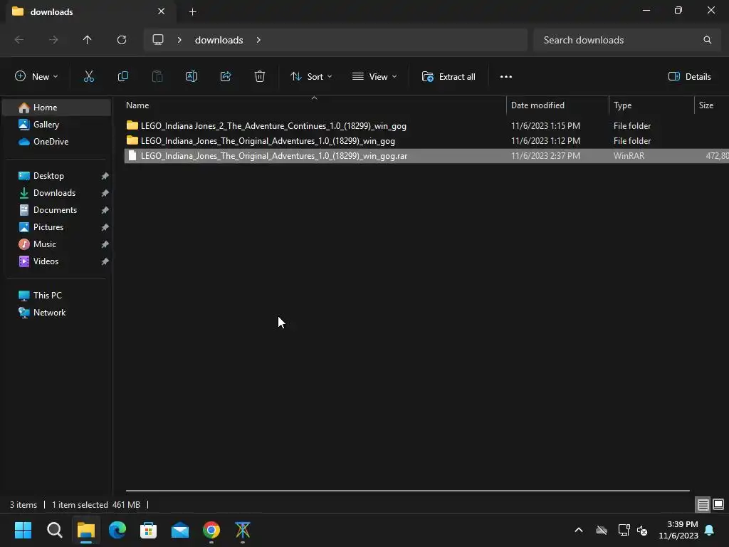This screenshot has height=547, width=729.
Task: Unpin Desktop from Quick access
Action: click(105, 176)
